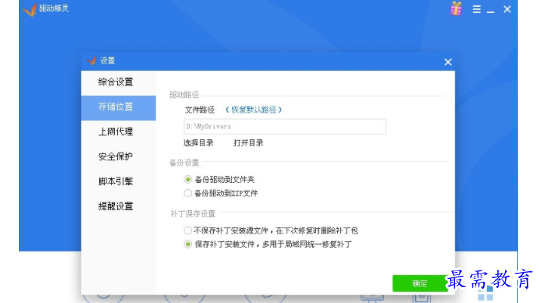This screenshot has height=303, width=539.
Task: Select 备份驱动到文件夹 radio option
Action: coord(187,179)
